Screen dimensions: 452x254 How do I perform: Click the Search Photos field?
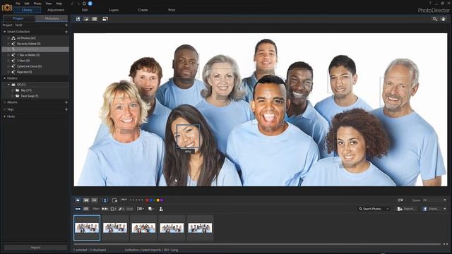tap(374, 209)
